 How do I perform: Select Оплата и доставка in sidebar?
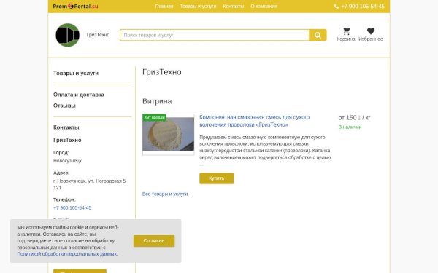(x=79, y=95)
